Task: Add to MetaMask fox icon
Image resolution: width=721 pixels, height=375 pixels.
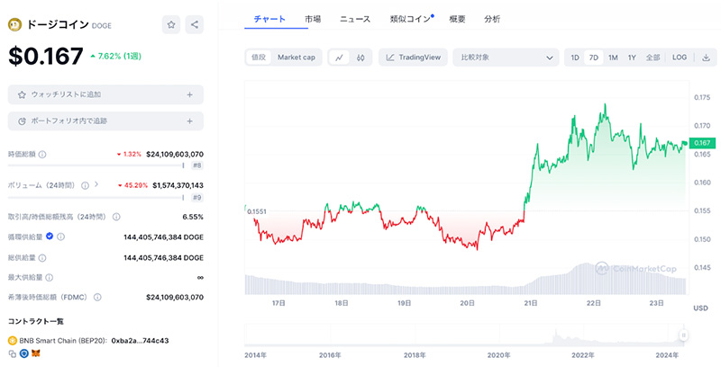Action: (x=36, y=353)
